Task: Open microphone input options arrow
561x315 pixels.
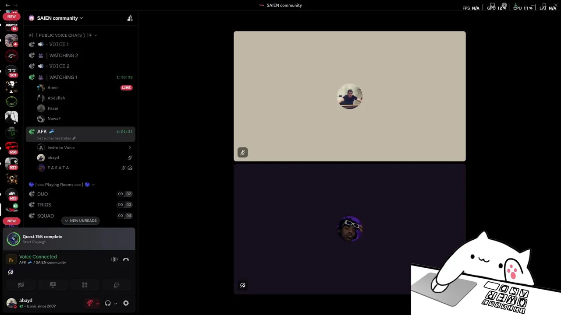Action: pos(97,303)
